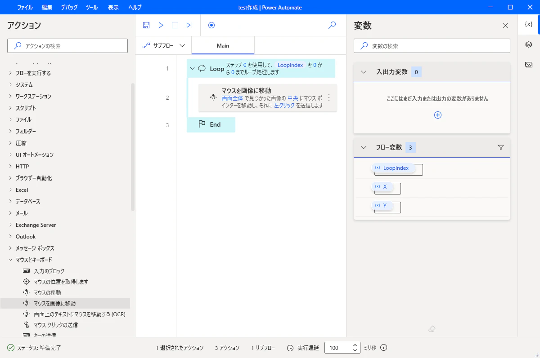Click the run delay info icon
This screenshot has width=540, height=358.
click(384, 348)
